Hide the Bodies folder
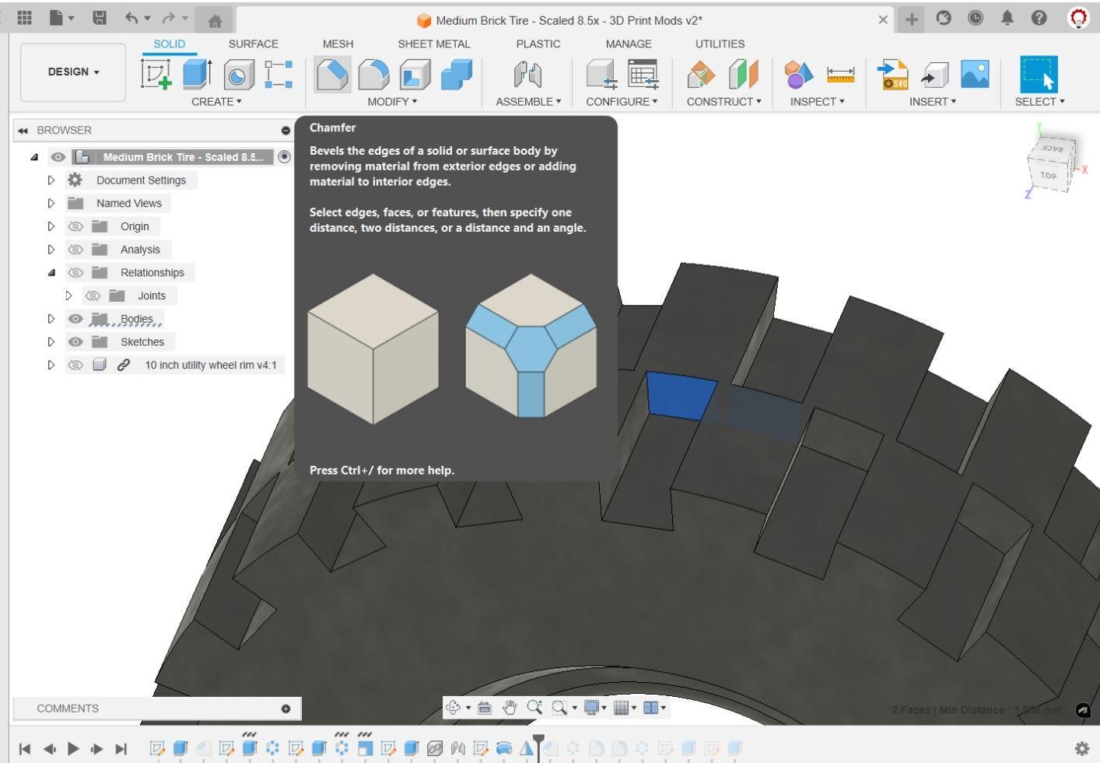The image size is (1100, 763). click(x=75, y=320)
